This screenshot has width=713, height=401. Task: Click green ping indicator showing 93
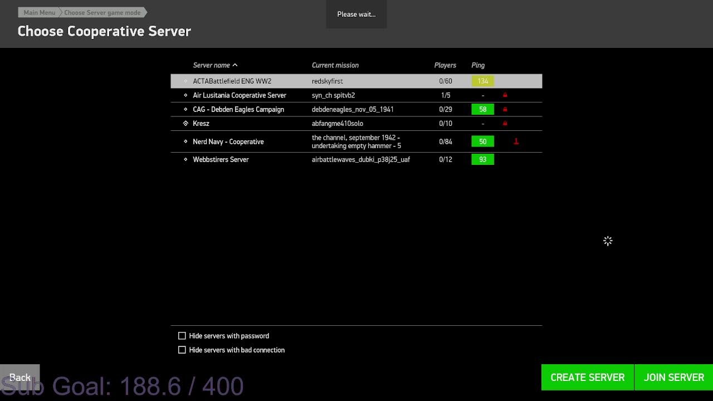click(482, 159)
